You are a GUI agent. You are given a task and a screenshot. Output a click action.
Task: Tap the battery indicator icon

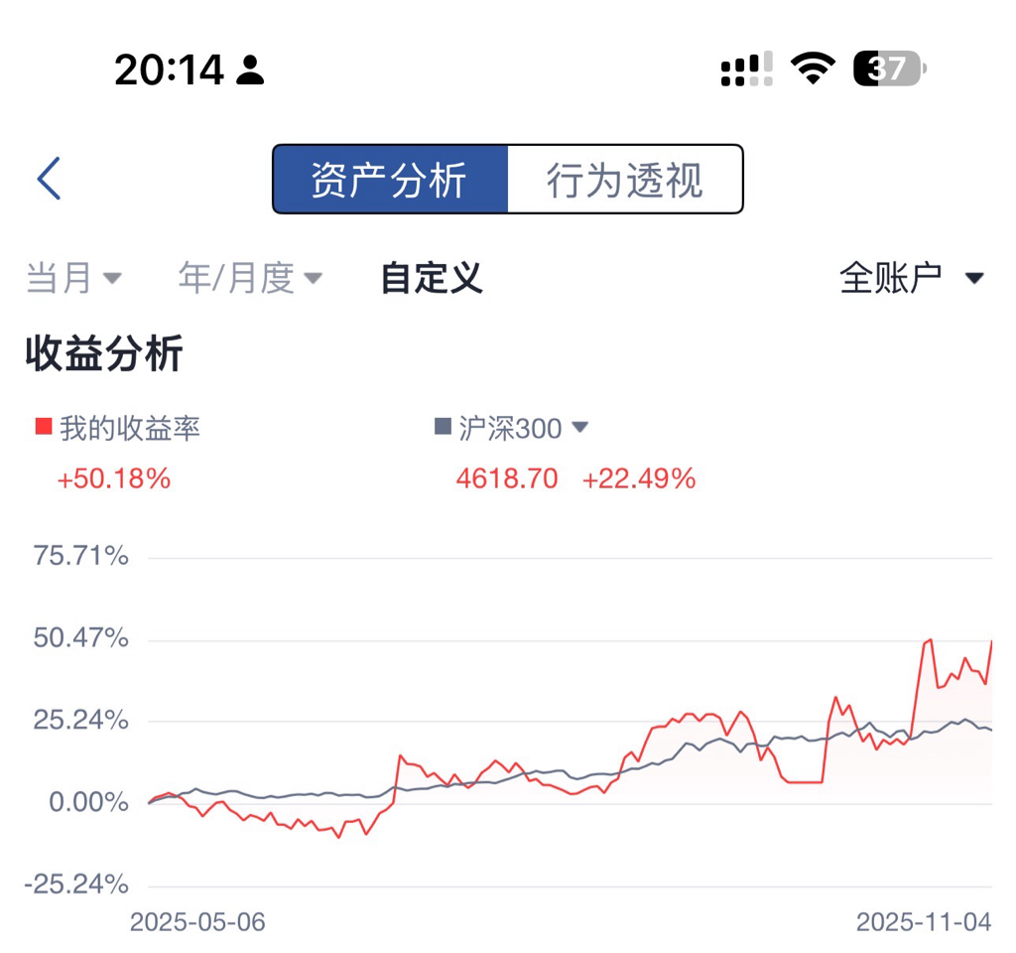coord(889,68)
